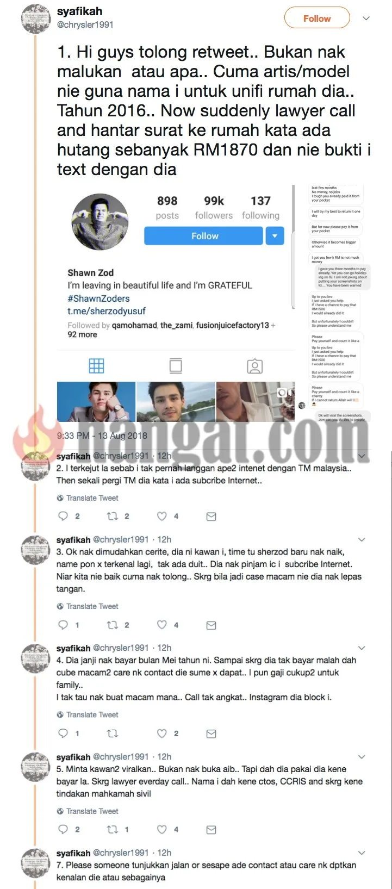
Task: Retweet tweet 3 about sherzod
Action: coord(113,625)
